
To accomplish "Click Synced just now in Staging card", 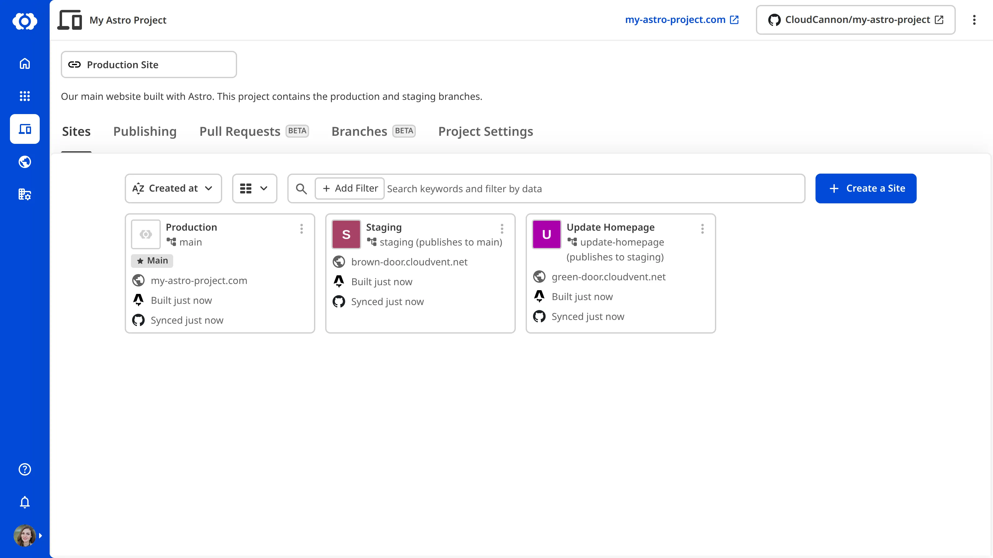I will (387, 302).
